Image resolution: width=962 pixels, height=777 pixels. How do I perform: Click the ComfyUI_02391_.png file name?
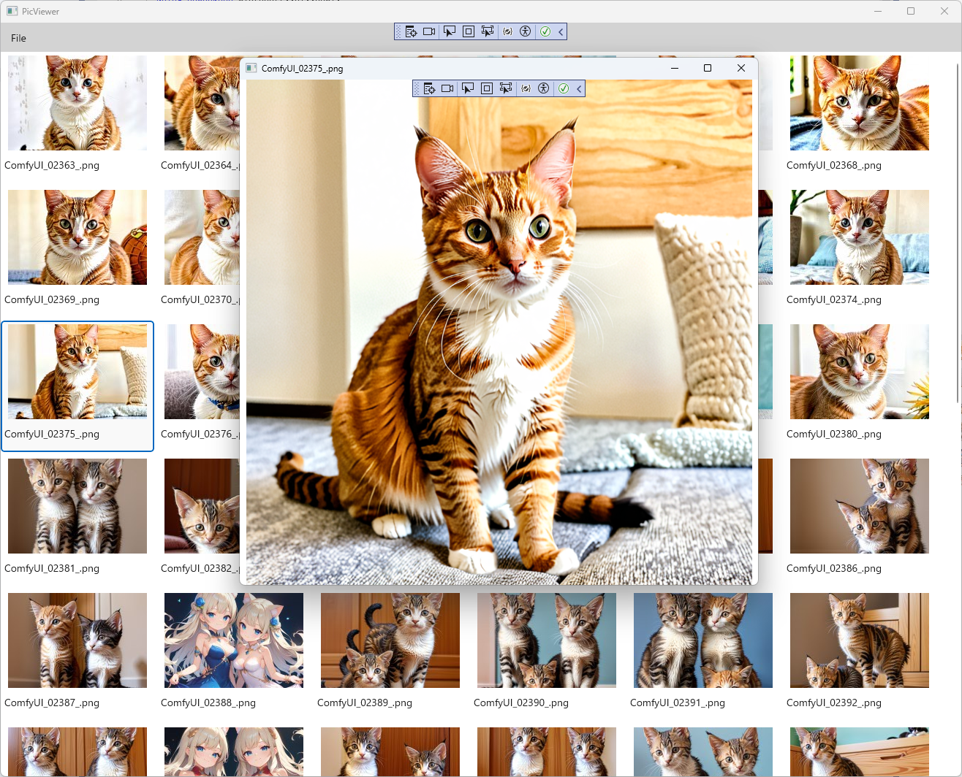pyautogui.click(x=678, y=703)
